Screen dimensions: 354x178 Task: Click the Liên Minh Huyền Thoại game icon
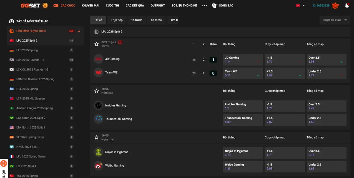coord(12,31)
